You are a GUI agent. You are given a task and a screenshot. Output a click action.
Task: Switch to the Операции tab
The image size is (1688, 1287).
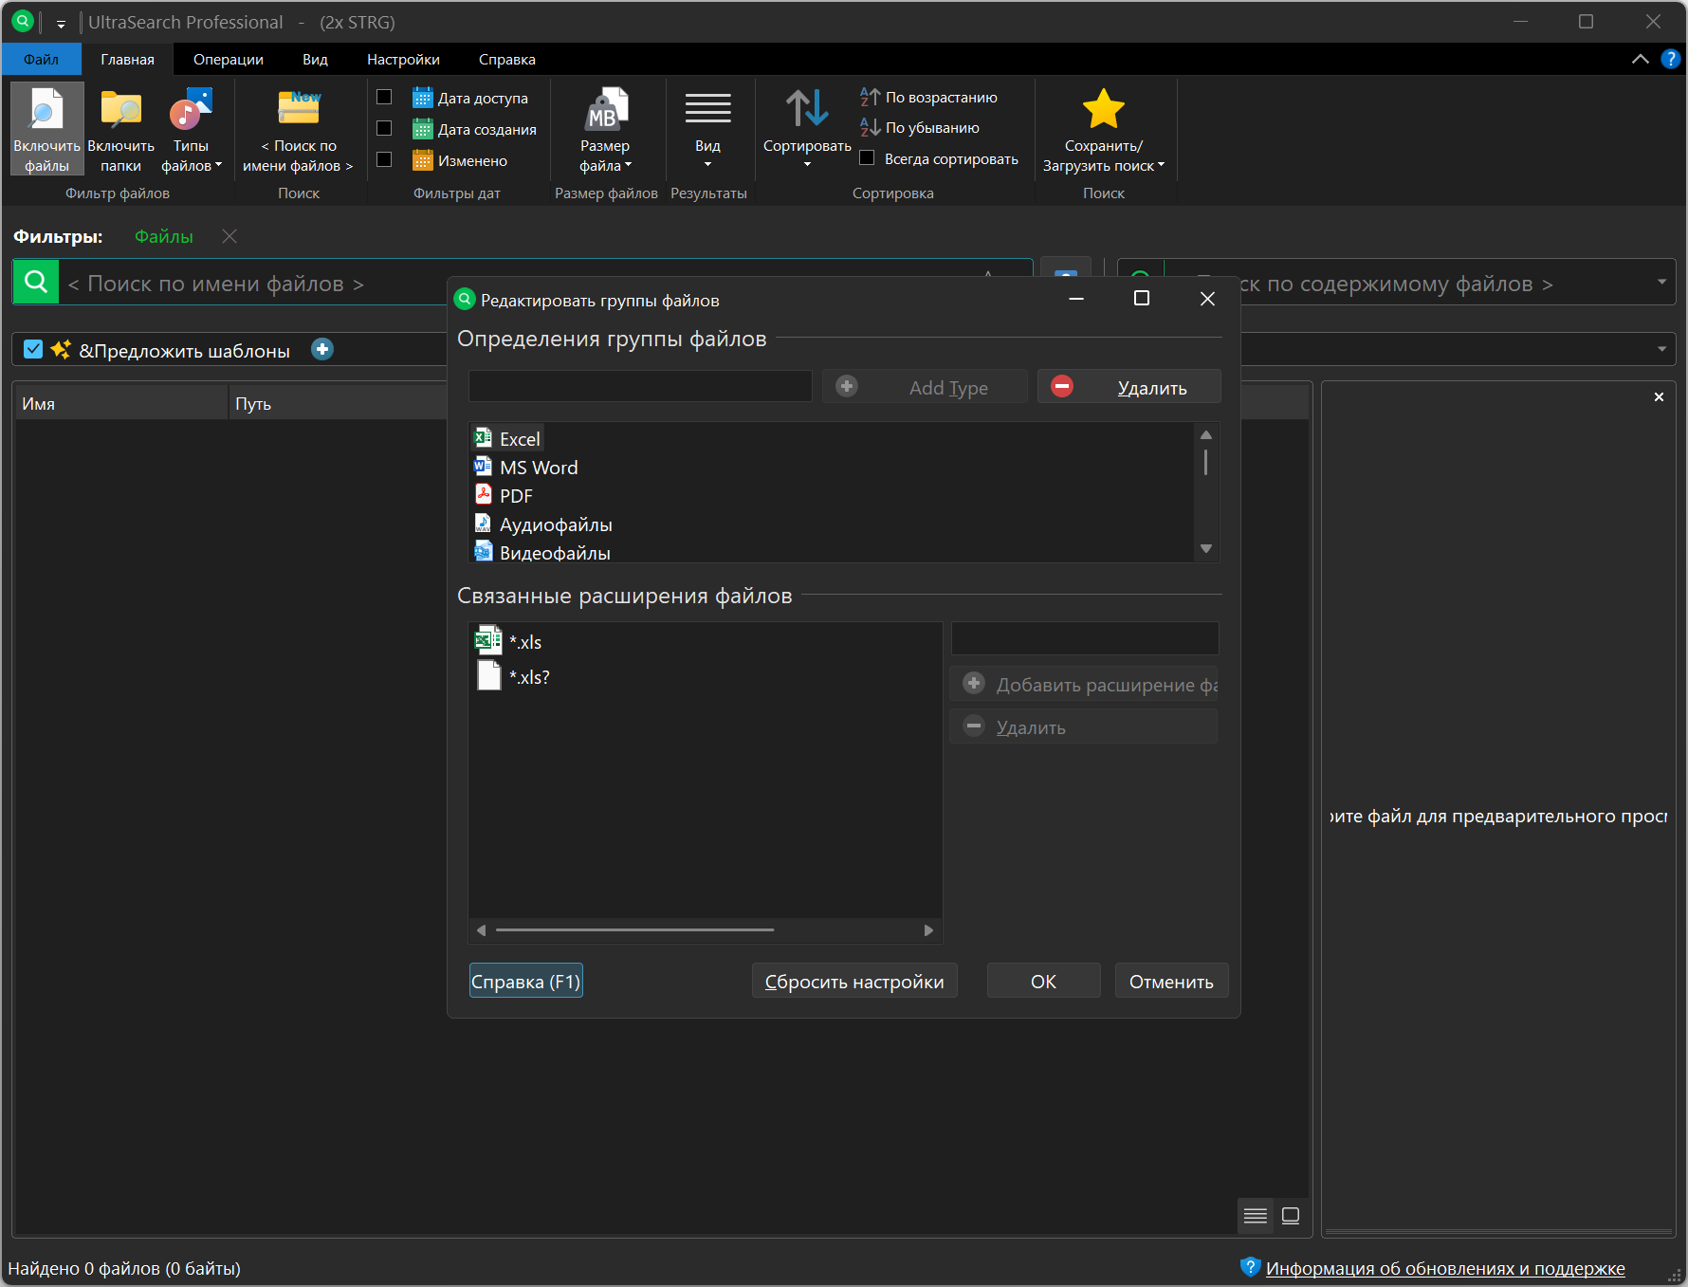click(x=229, y=59)
